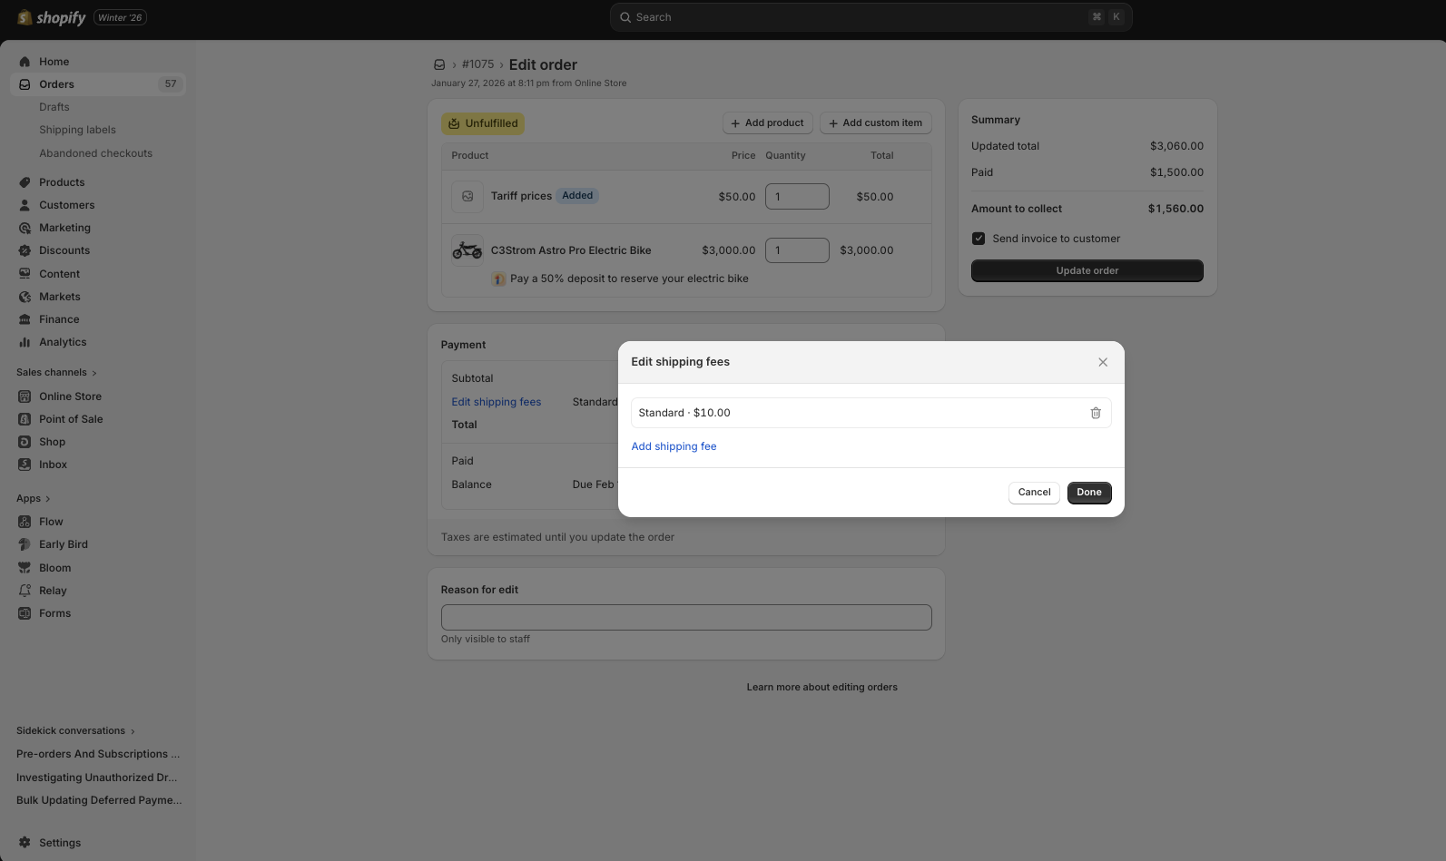Open the Shipping labels submenu item

coord(77,130)
